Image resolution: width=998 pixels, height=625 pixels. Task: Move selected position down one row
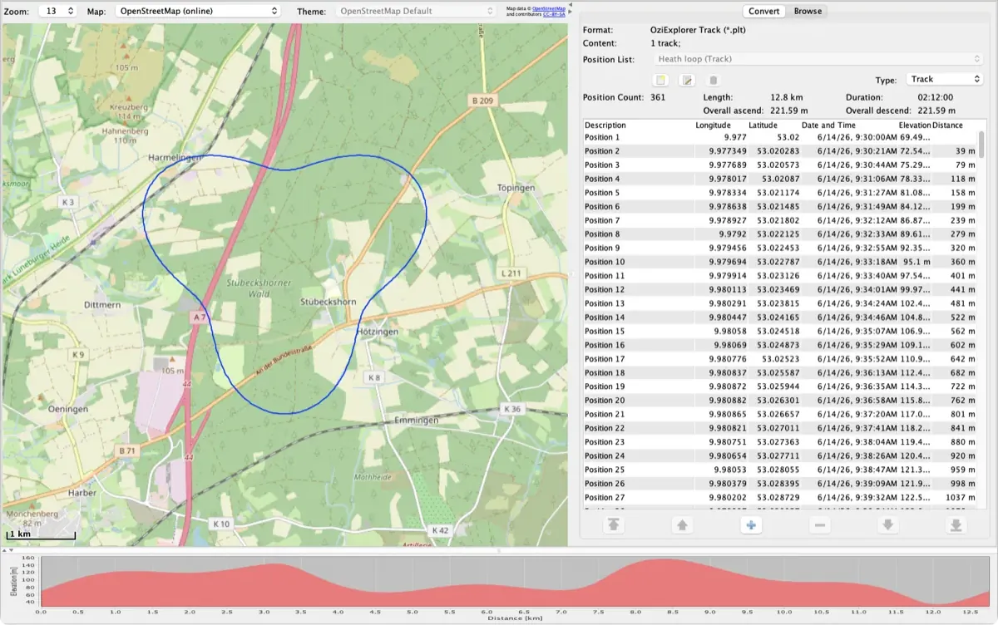pos(889,525)
